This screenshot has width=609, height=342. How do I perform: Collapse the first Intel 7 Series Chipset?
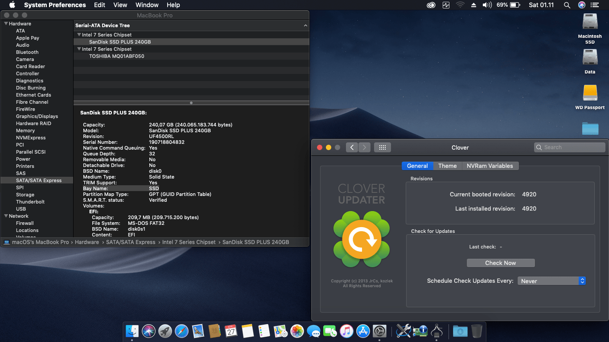pyautogui.click(x=79, y=35)
